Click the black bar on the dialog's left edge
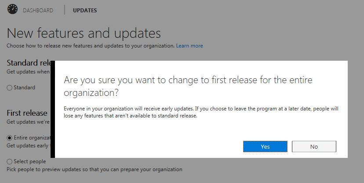364x183 pixels. [52, 109]
